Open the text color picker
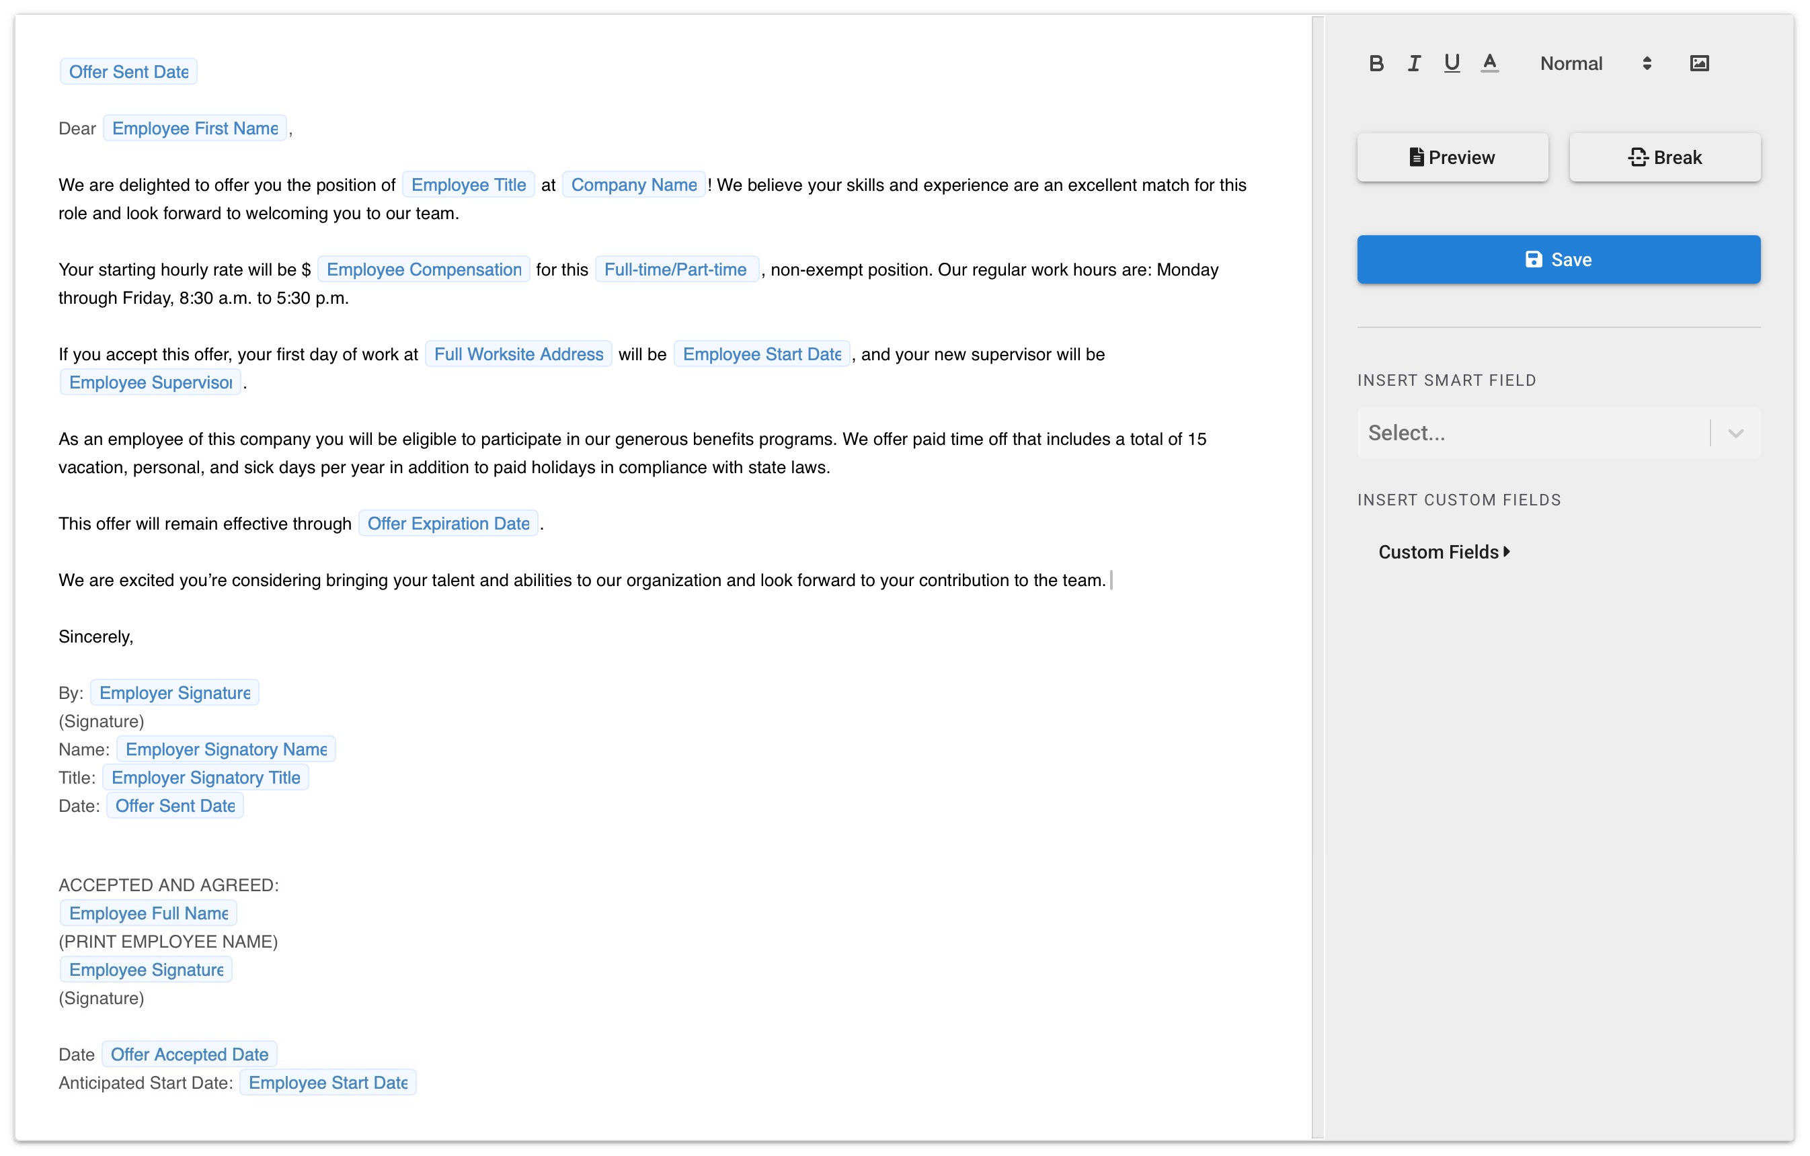 1489,63
